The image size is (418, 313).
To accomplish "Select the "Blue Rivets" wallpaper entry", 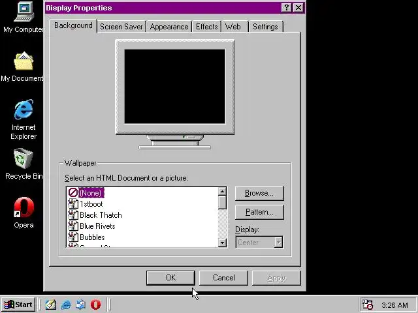I will [x=97, y=226].
